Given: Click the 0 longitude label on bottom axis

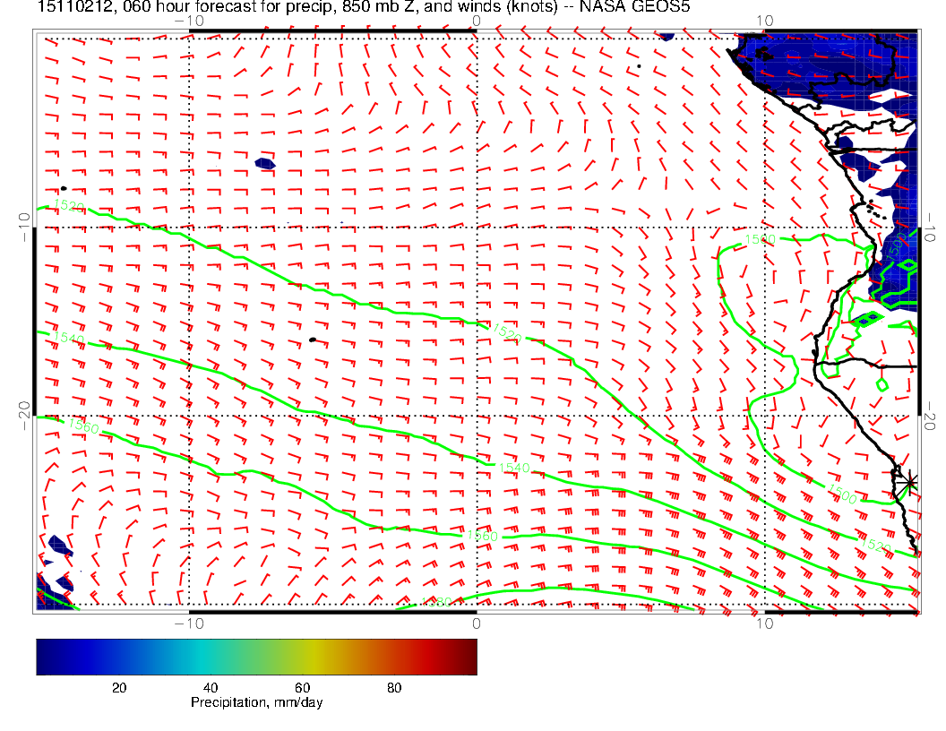Looking at the screenshot, I should [x=476, y=623].
